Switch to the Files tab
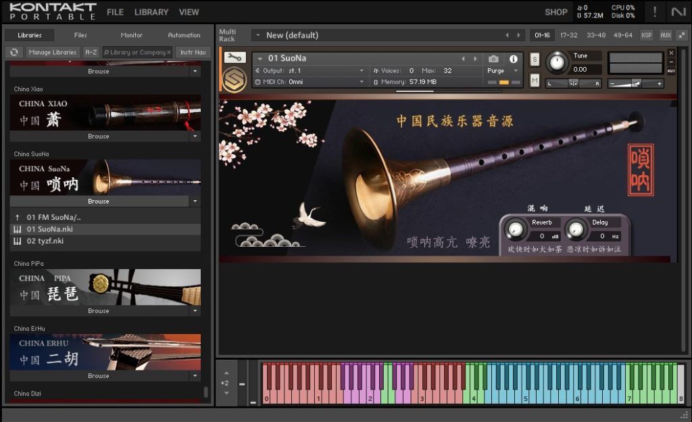The width and height of the screenshot is (692, 422). (80, 35)
